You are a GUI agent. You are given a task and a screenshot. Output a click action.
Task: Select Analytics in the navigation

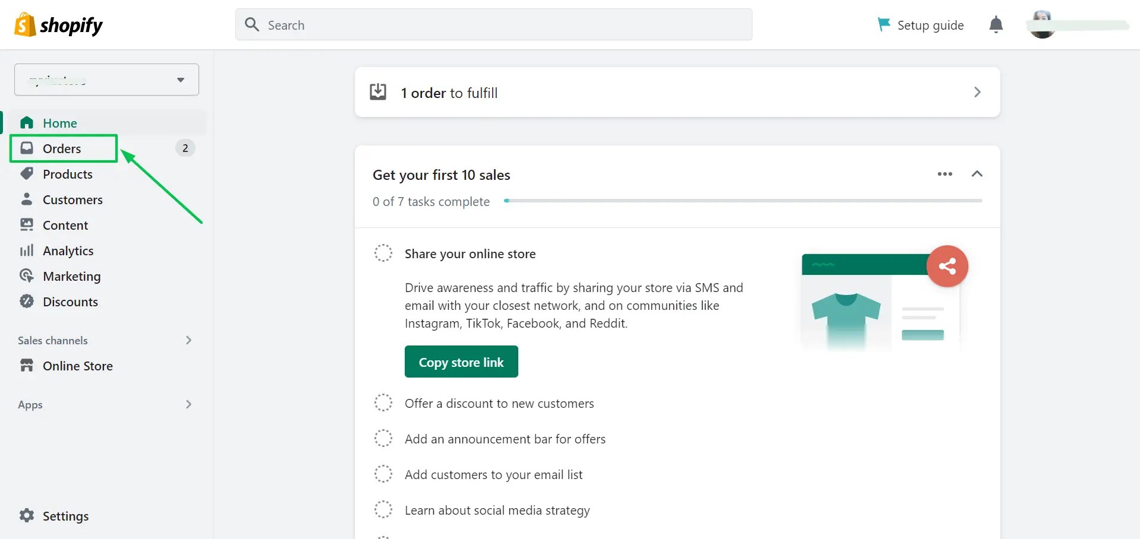point(68,251)
